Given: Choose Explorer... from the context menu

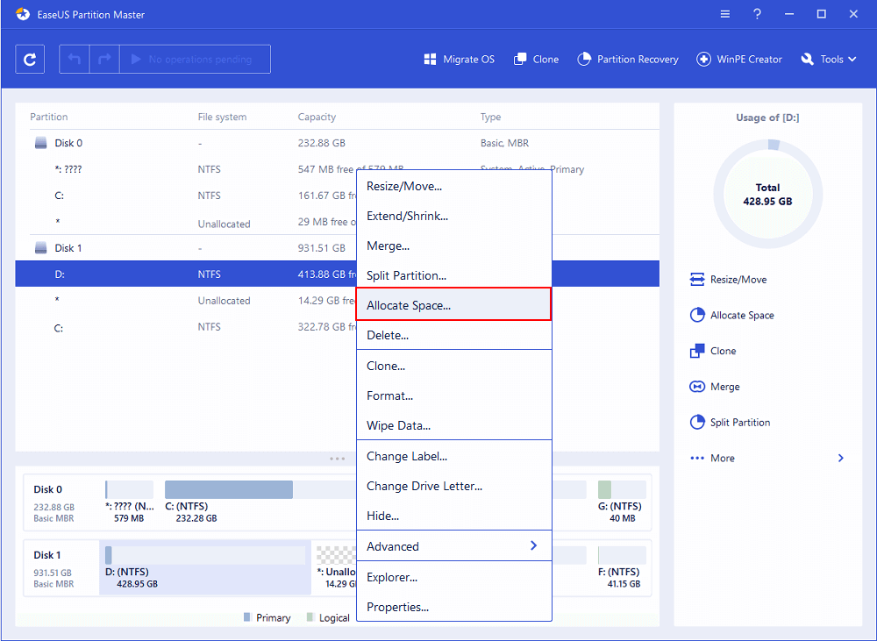Looking at the screenshot, I should (454, 577).
